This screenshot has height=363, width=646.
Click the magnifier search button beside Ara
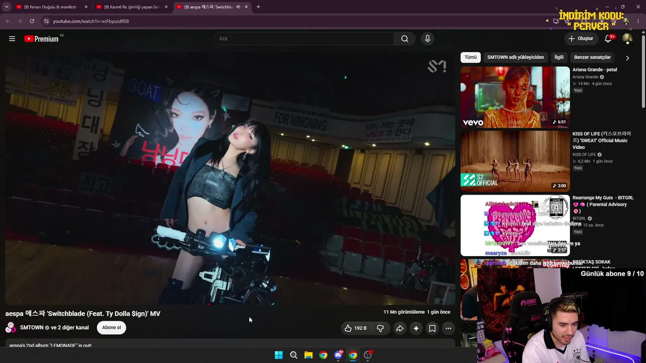click(x=405, y=39)
